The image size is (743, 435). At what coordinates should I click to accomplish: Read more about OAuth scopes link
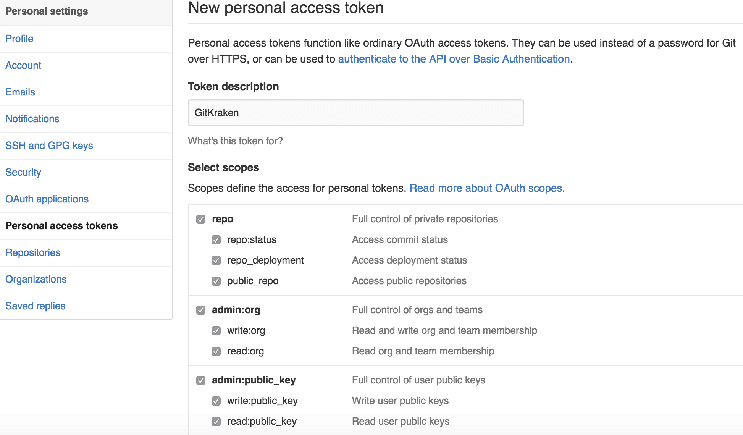[487, 188]
